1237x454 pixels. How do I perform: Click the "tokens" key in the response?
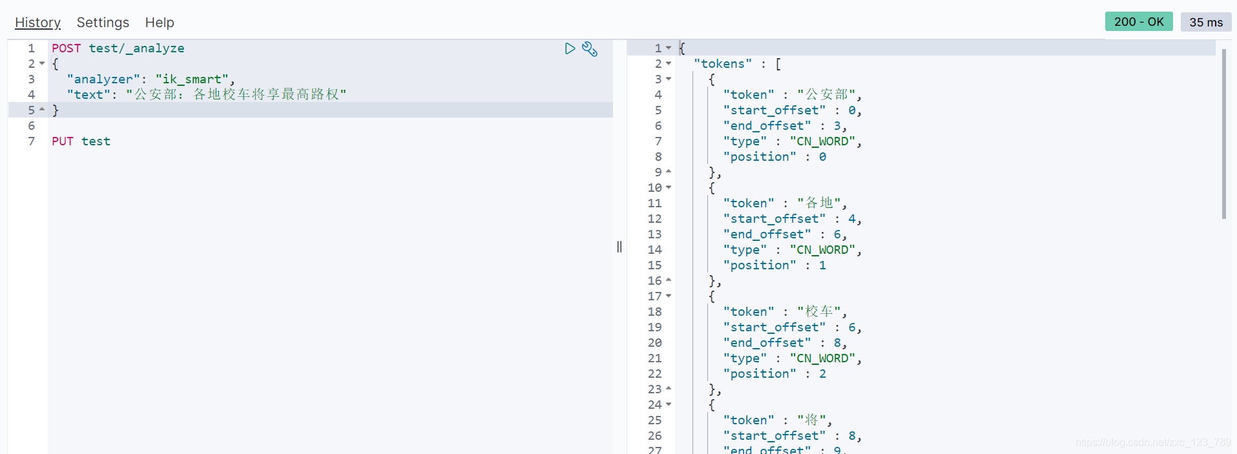click(723, 64)
